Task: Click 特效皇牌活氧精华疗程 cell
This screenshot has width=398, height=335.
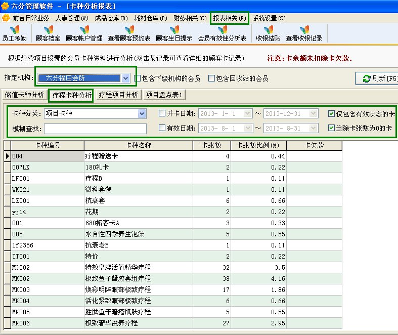Action: [139, 268]
